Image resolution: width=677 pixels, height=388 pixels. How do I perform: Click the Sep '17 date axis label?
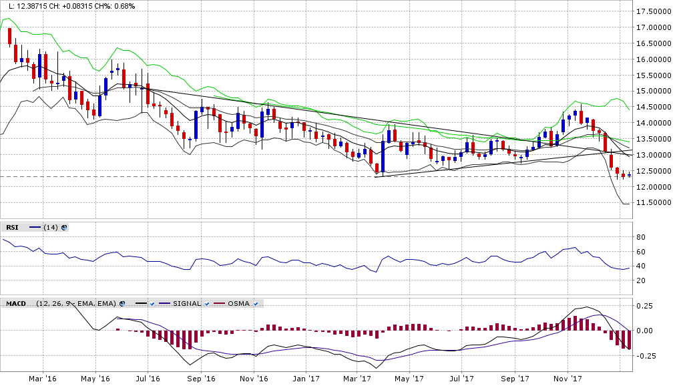click(515, 379)
